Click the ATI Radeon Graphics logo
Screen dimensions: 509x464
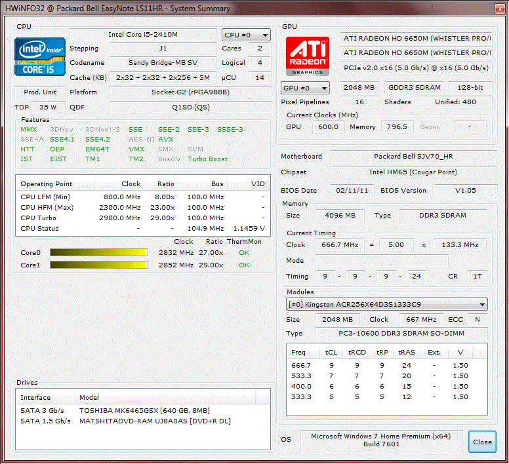(308, 56)
